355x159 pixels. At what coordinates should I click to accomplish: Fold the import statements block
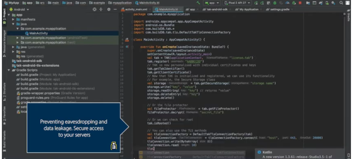132,22
